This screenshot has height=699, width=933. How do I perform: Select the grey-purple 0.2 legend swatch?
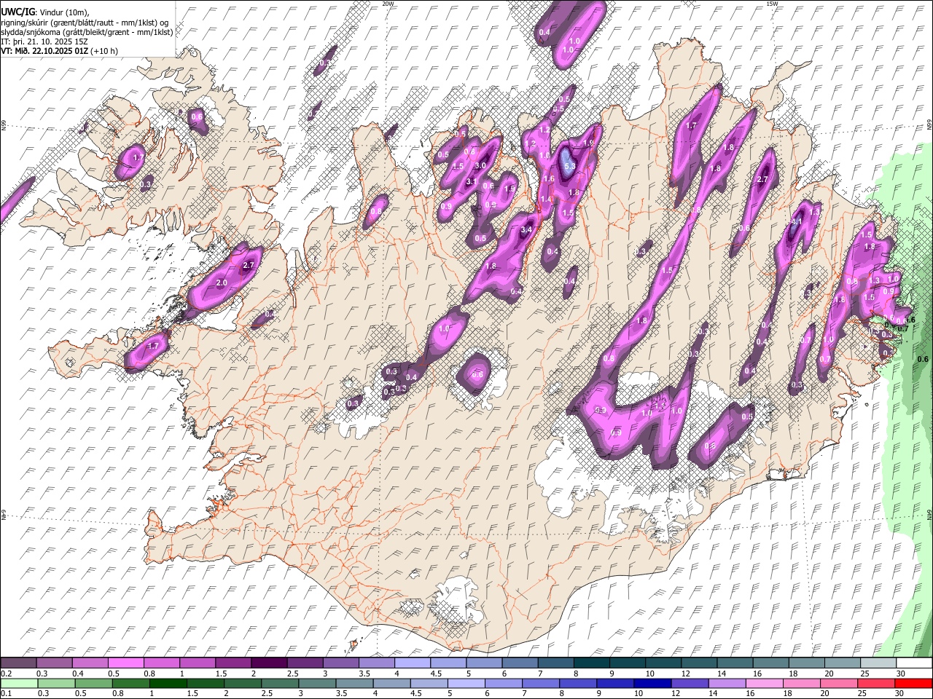pyautogui.click(x=18, y=663)
